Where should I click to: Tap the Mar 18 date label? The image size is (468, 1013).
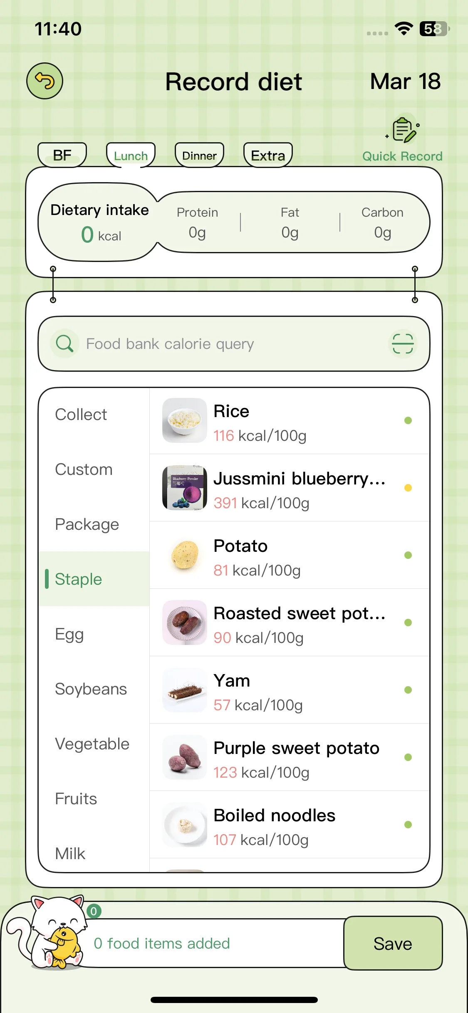coord(405,81)
